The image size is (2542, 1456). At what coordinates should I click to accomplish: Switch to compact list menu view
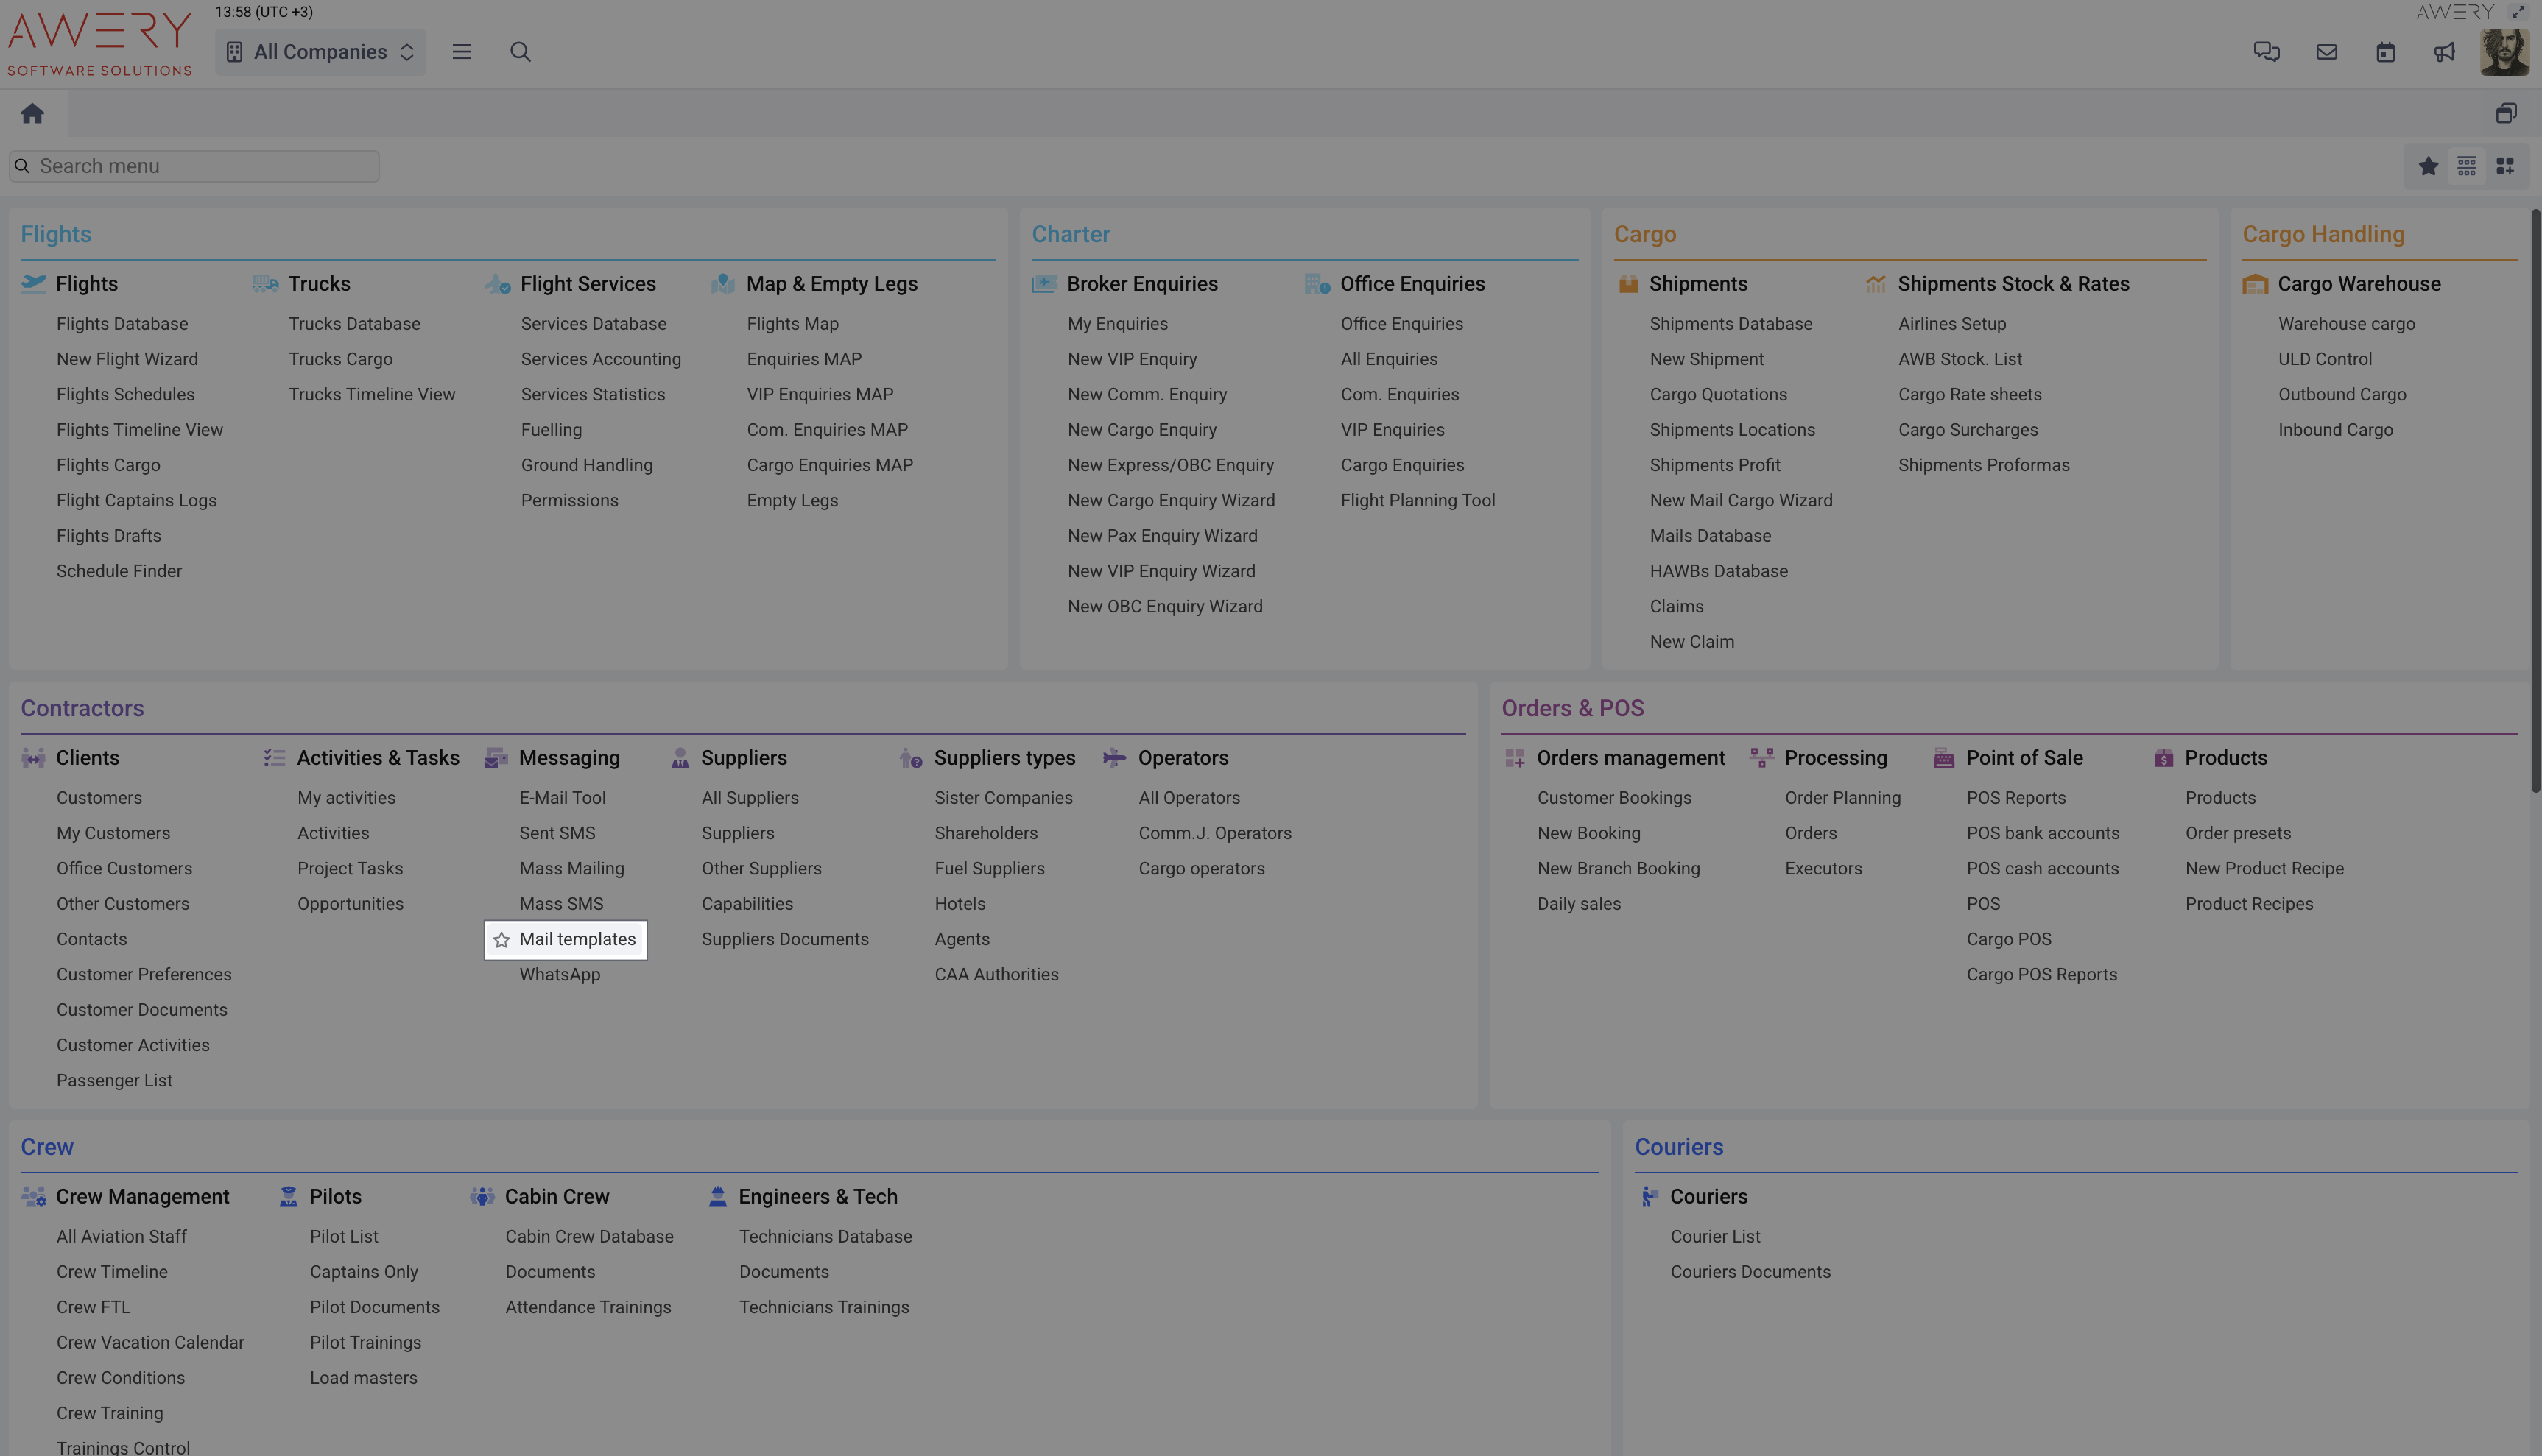click(x=2466, y=166)
